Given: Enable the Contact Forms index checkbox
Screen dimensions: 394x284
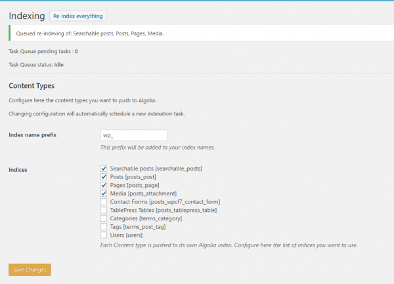Looking at the screenshot, I should (x=104, y=202).
